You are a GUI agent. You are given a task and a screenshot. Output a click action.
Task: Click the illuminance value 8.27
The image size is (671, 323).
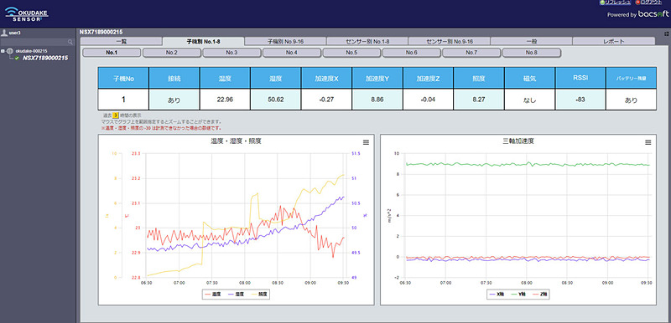coord(479,100)
